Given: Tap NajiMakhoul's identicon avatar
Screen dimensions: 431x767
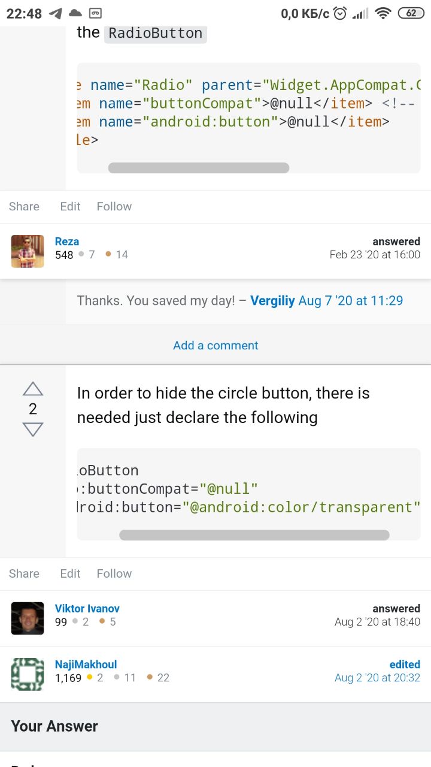Looking at the screenshot, I should pos(28,674).
